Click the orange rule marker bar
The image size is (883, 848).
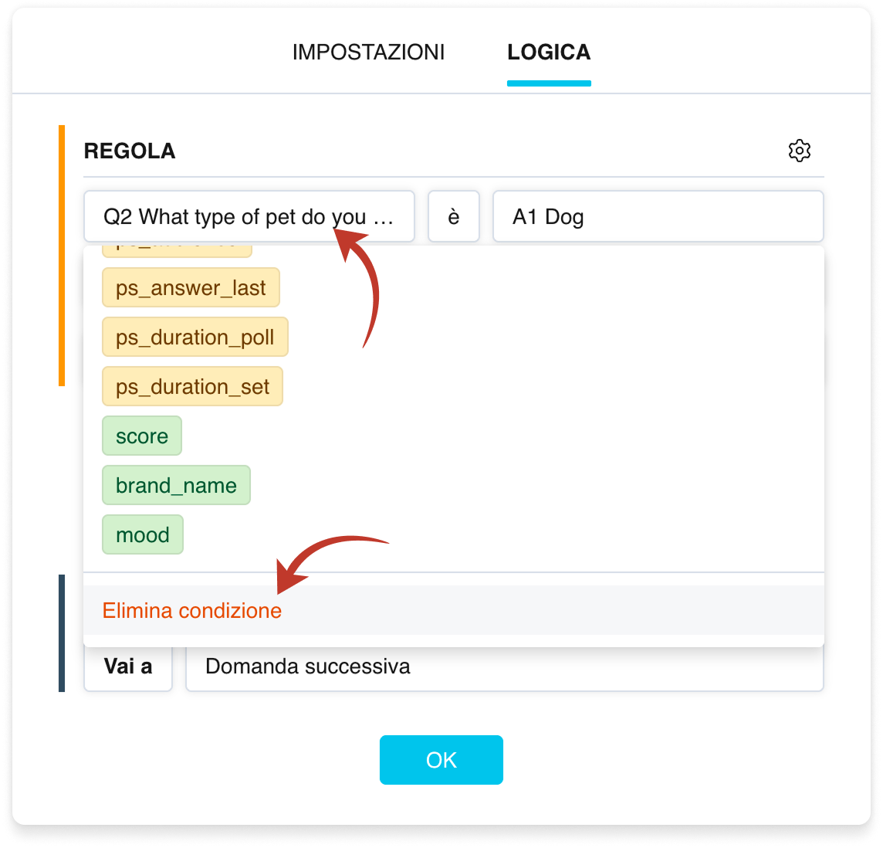(62, 256)
